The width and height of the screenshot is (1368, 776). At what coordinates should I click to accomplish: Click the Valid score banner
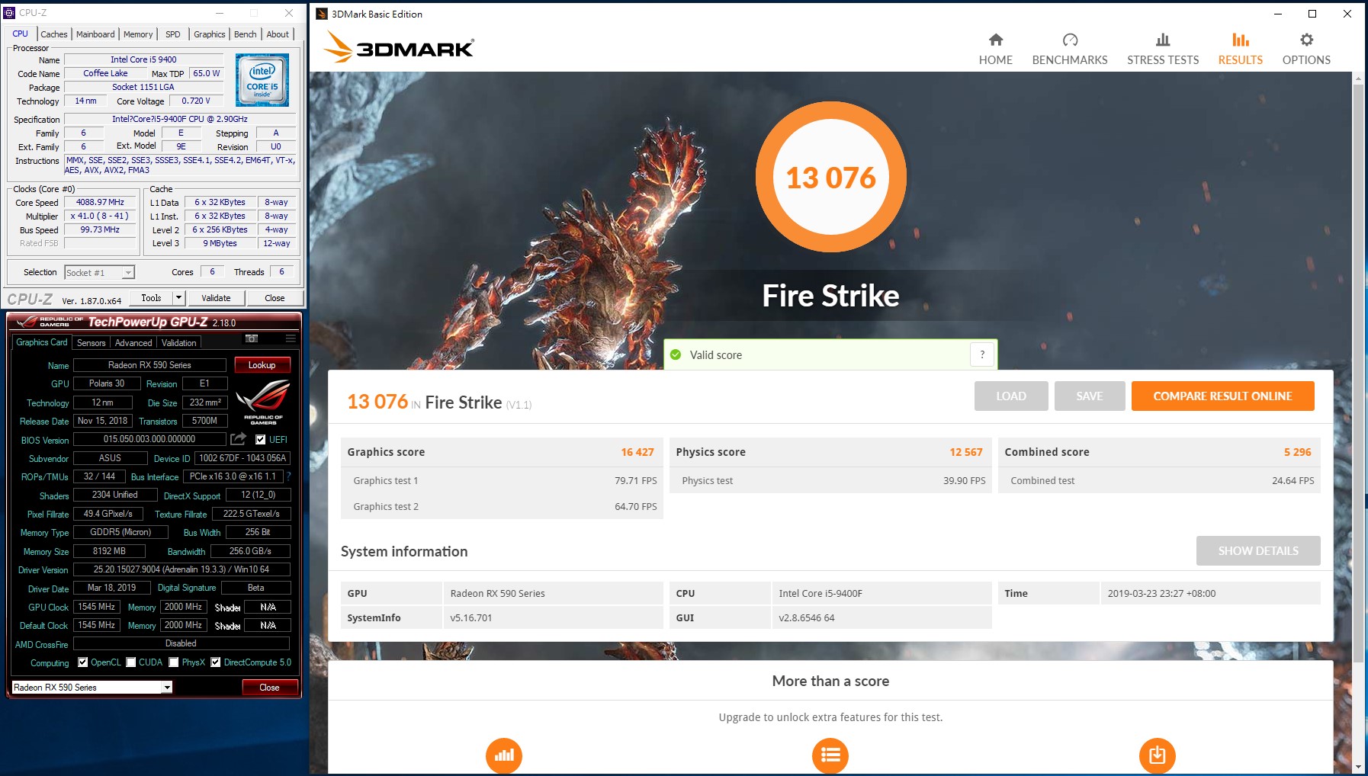pos(830,354)
